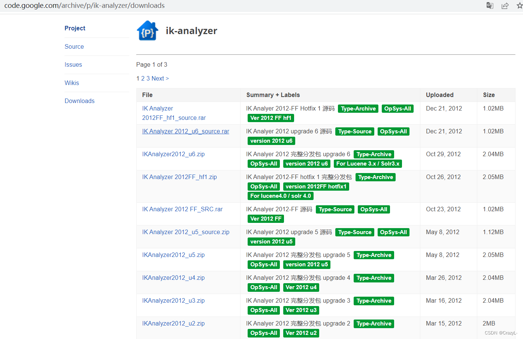Viewport: 523px width, 339px height.
Task: Download IKAnalyzer2012_u3.zip file
Action: coord(173,300)
